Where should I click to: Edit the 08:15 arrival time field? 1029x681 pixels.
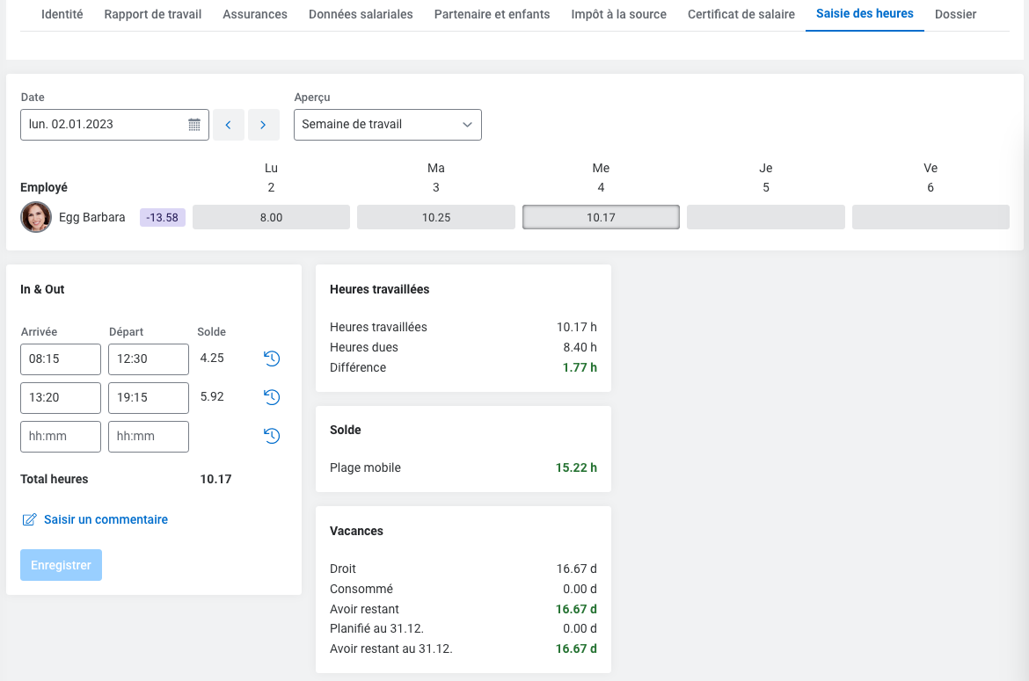(61, 359)
